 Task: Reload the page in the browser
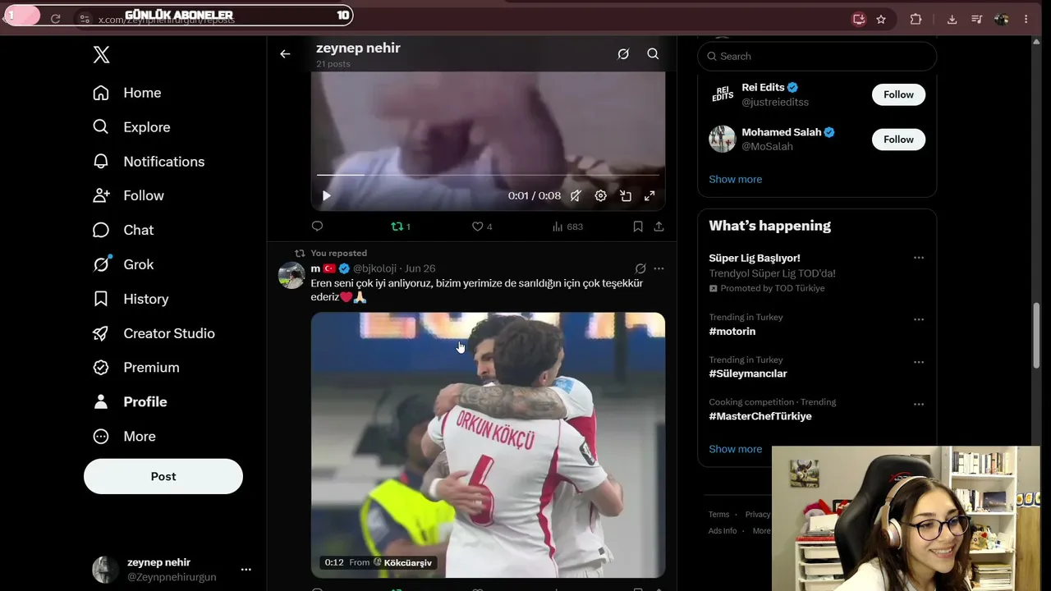point(55,19)
